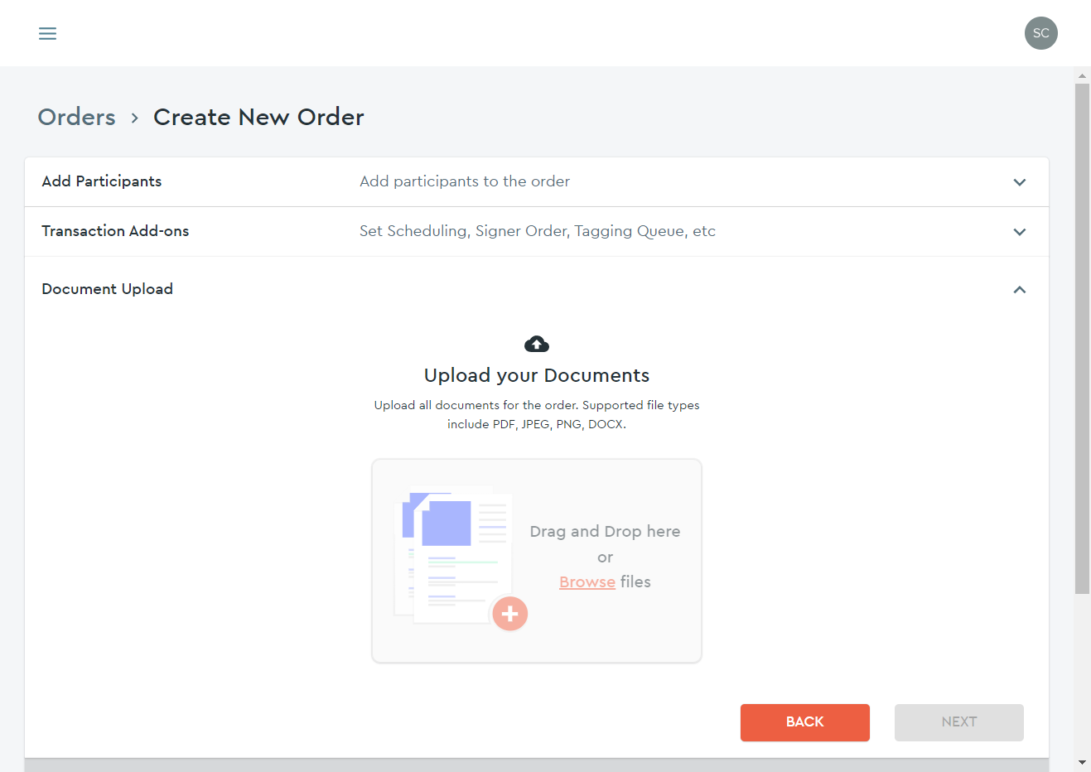Click the red plus add-document icon
This screenshot has height=772, width=1091.
pos(510,614)
